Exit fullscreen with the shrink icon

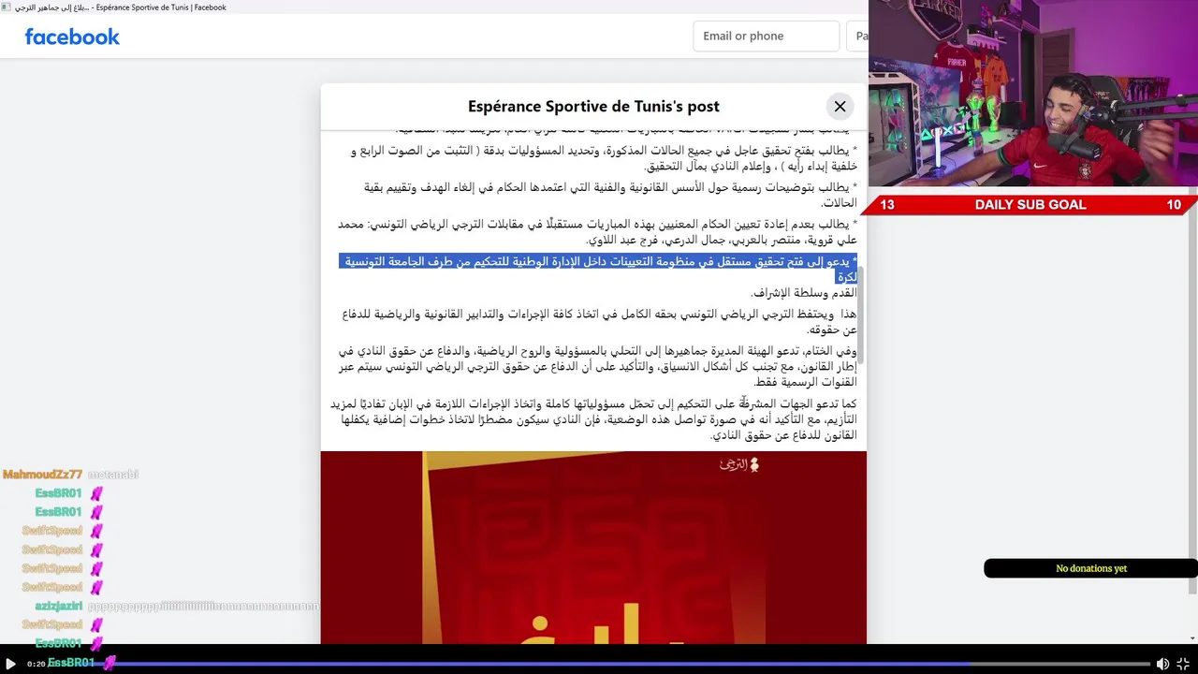tap(1183, 664)
